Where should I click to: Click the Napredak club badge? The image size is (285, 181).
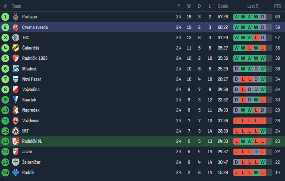point(16,110)
